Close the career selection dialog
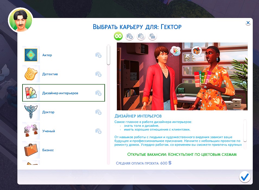259x190 pixels. pos(248,23)
